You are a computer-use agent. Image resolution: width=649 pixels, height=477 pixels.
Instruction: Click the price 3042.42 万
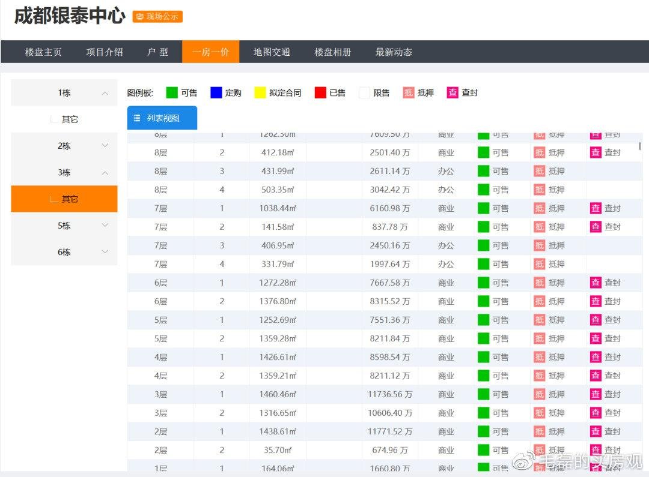390,190
